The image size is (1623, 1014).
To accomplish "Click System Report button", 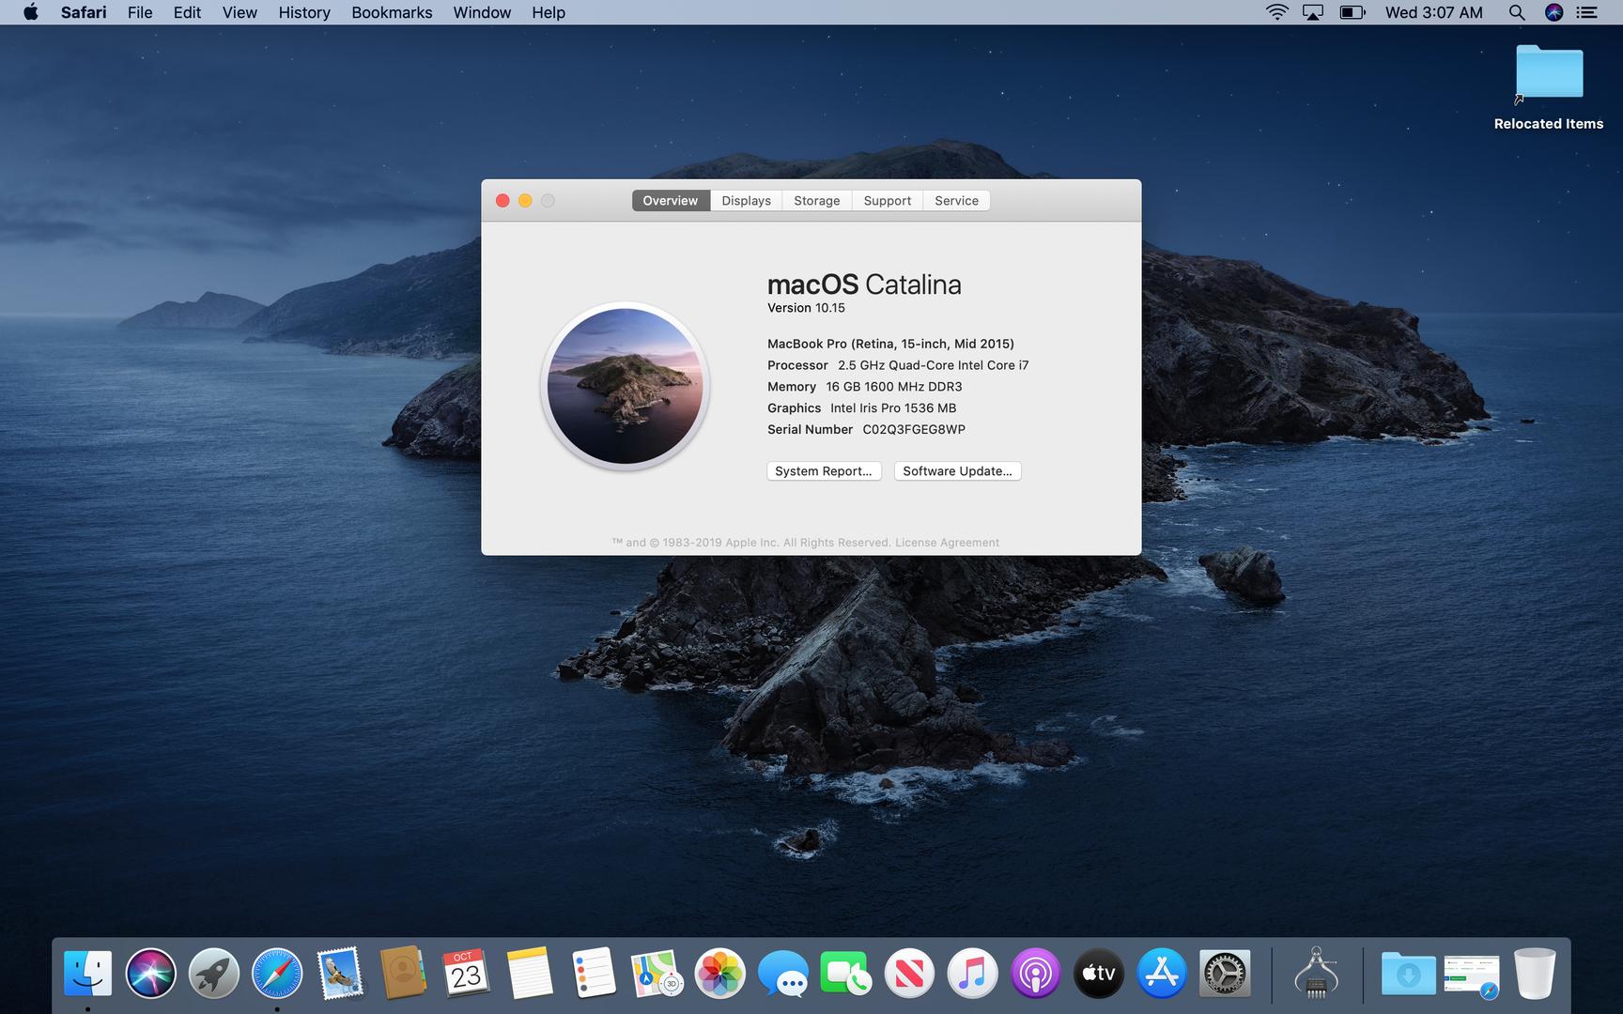I will [824, 470].
